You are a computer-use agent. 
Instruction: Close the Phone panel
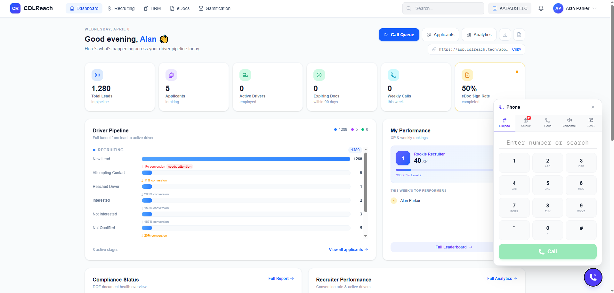pos(593,107)
